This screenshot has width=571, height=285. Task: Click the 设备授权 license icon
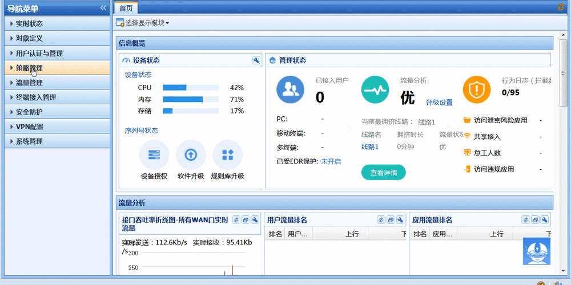point(154,155)
